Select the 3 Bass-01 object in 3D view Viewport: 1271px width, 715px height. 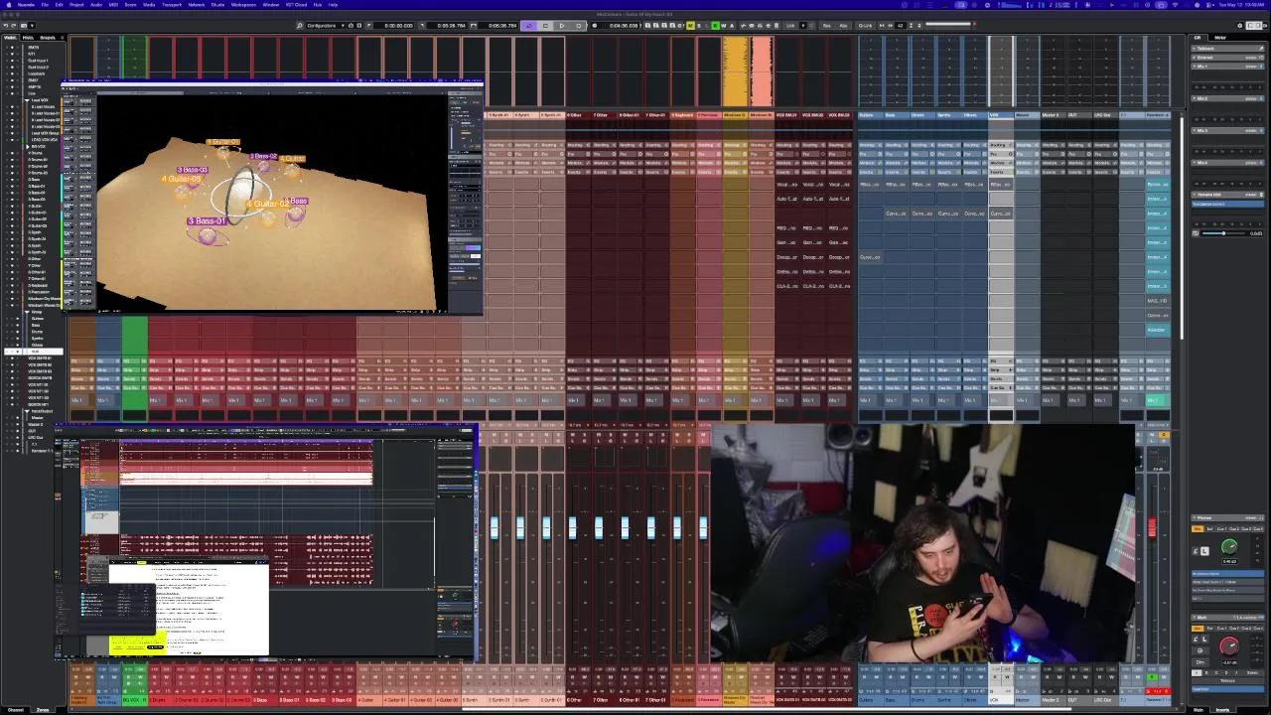(208, 221)
